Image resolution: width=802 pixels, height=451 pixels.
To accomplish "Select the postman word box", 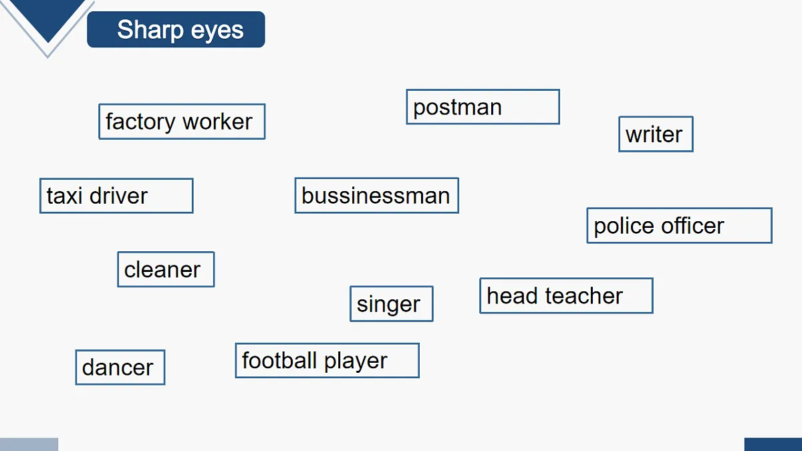I will pos(483,107).
